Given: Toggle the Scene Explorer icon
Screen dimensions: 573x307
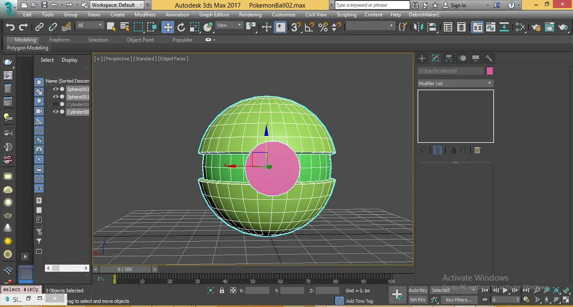Looking at the screenshot, I should click(448, 27).
